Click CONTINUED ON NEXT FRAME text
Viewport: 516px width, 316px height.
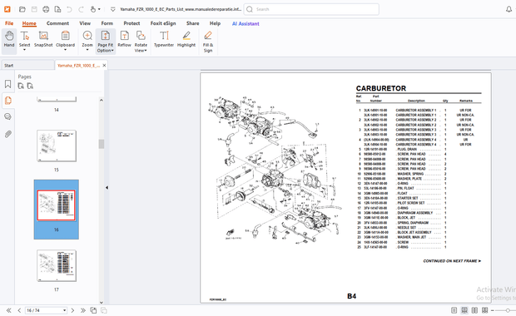pos(452,261)
